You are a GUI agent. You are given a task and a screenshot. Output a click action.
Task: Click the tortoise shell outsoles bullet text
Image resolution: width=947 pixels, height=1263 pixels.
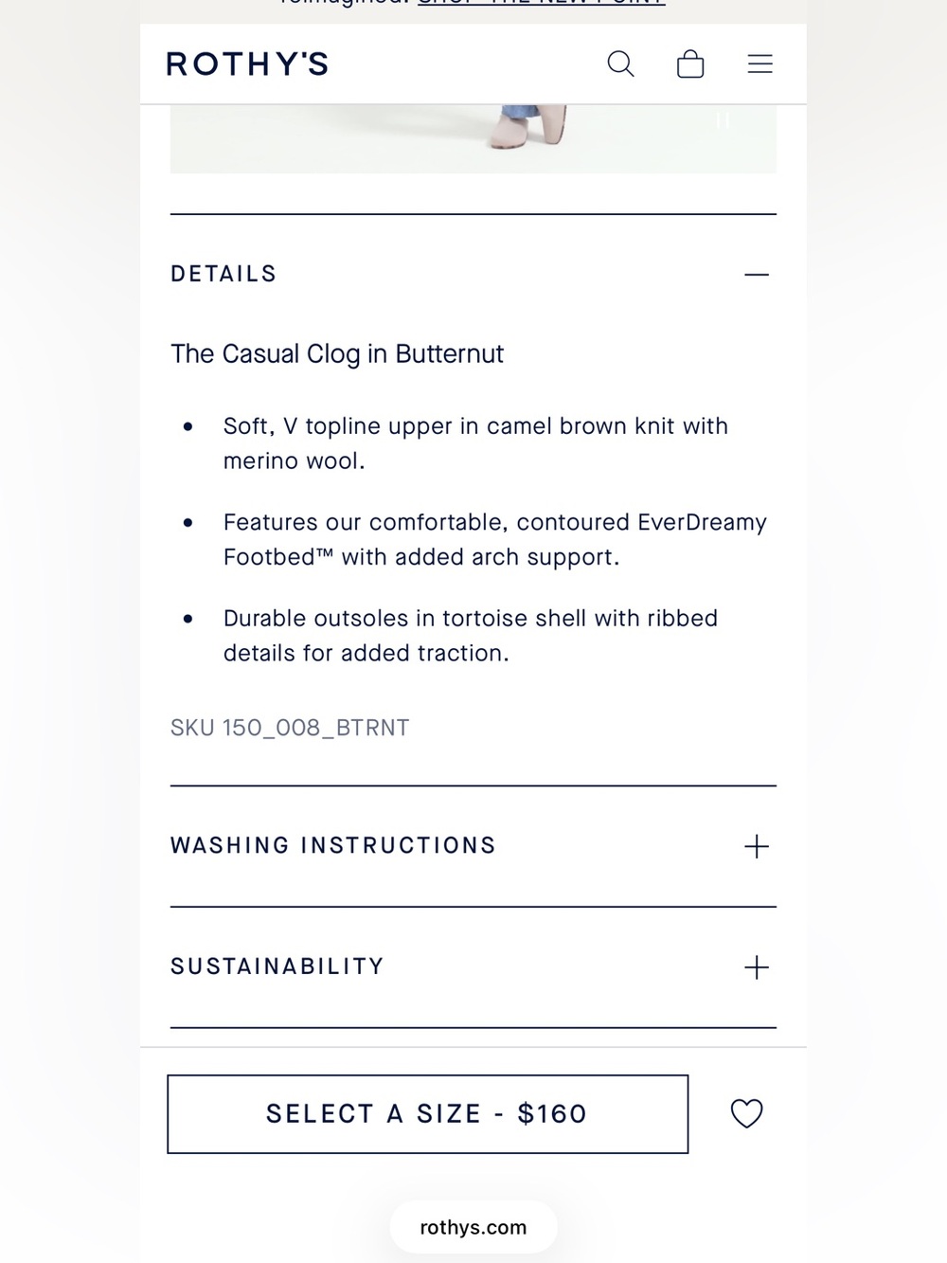pyautogui.click(x=470, y=636)
